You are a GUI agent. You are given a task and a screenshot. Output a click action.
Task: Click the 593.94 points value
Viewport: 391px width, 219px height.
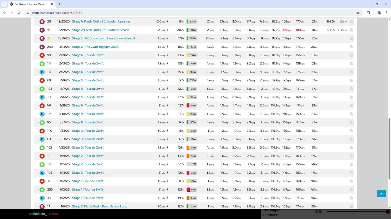click(331, 22)
